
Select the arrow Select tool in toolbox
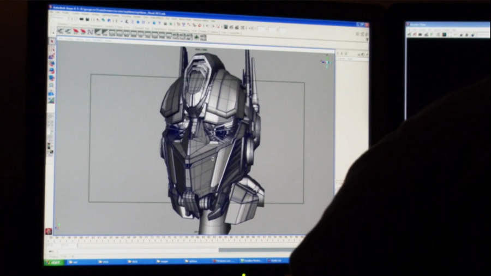point(52,42)
